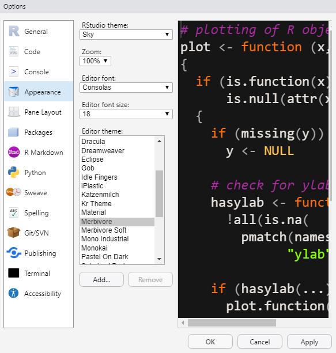Click the Accessibility person icon
This screenshot has height=353, width=336.
pos(13,293)
